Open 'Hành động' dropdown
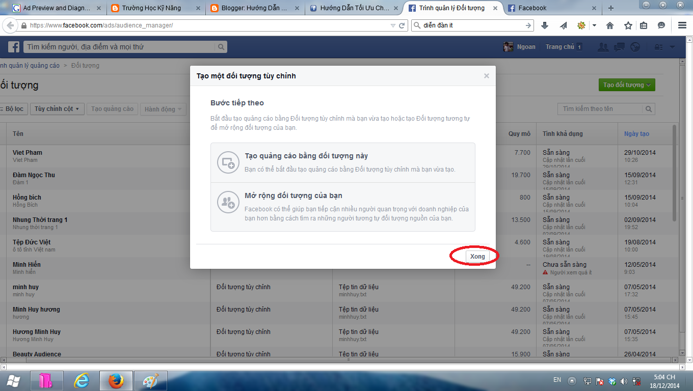The height and width of the screenshot is (391, 693). [x=163, y=109]
